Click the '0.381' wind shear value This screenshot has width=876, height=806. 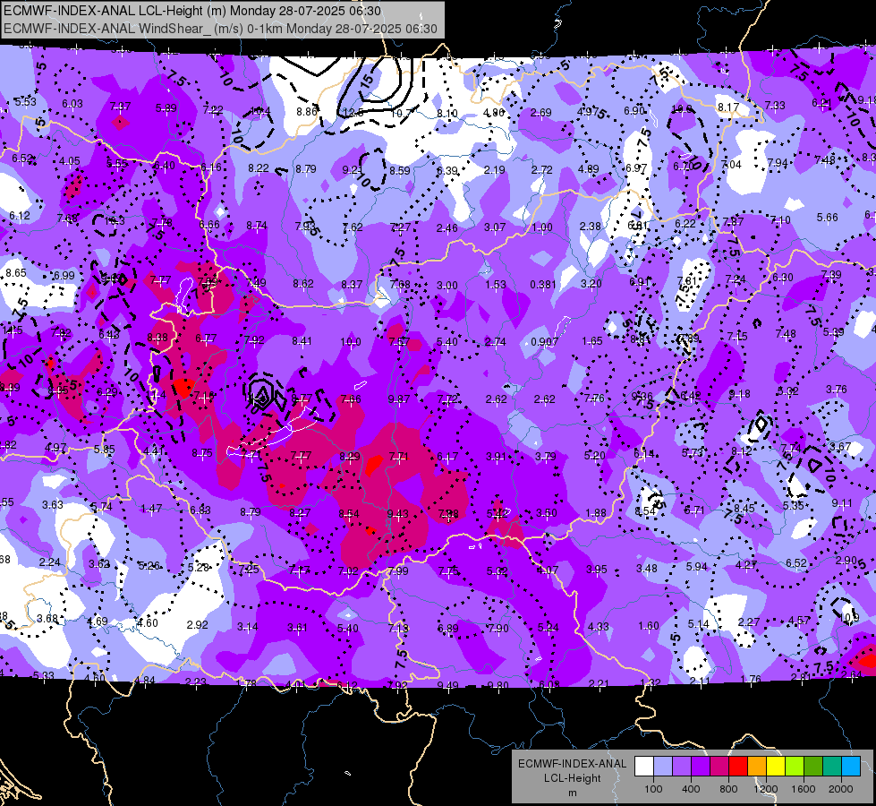pyautogui.click(x=542, y=285)
